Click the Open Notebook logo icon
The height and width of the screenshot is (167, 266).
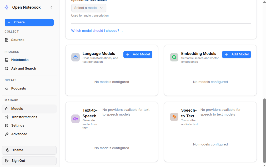click(x=7, y=7)
